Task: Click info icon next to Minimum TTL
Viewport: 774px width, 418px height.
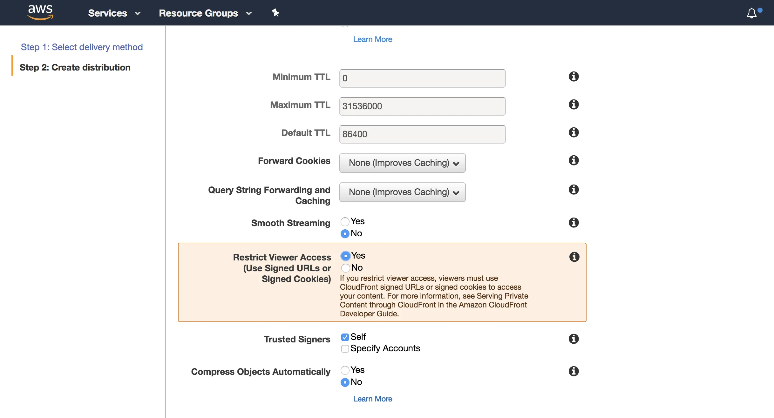Action: pos(574,77)
